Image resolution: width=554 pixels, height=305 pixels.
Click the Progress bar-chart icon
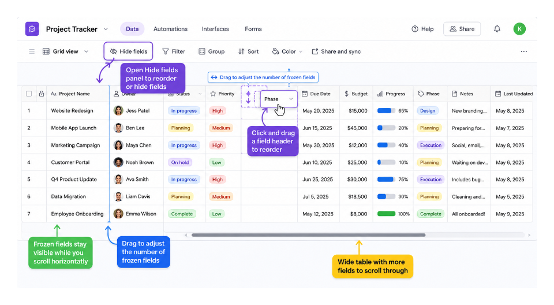pos(380,94)
